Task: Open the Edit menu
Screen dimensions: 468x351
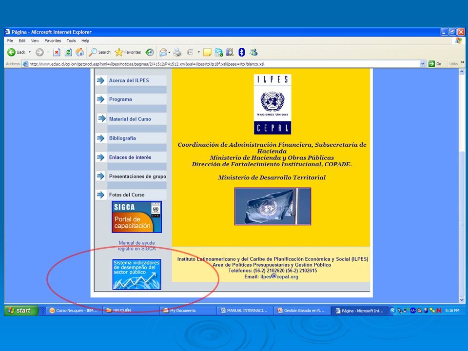Action: (x=22, y=40)
